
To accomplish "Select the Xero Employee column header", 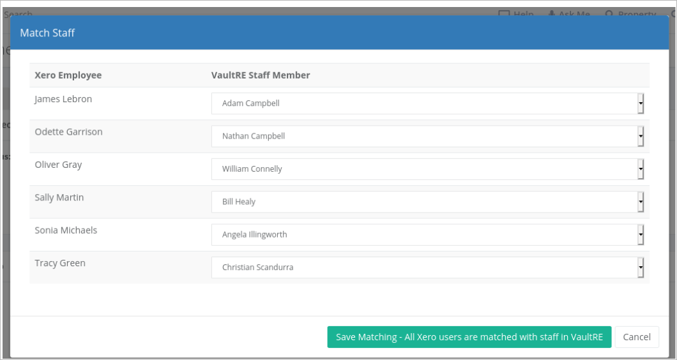I will (68, 75).
